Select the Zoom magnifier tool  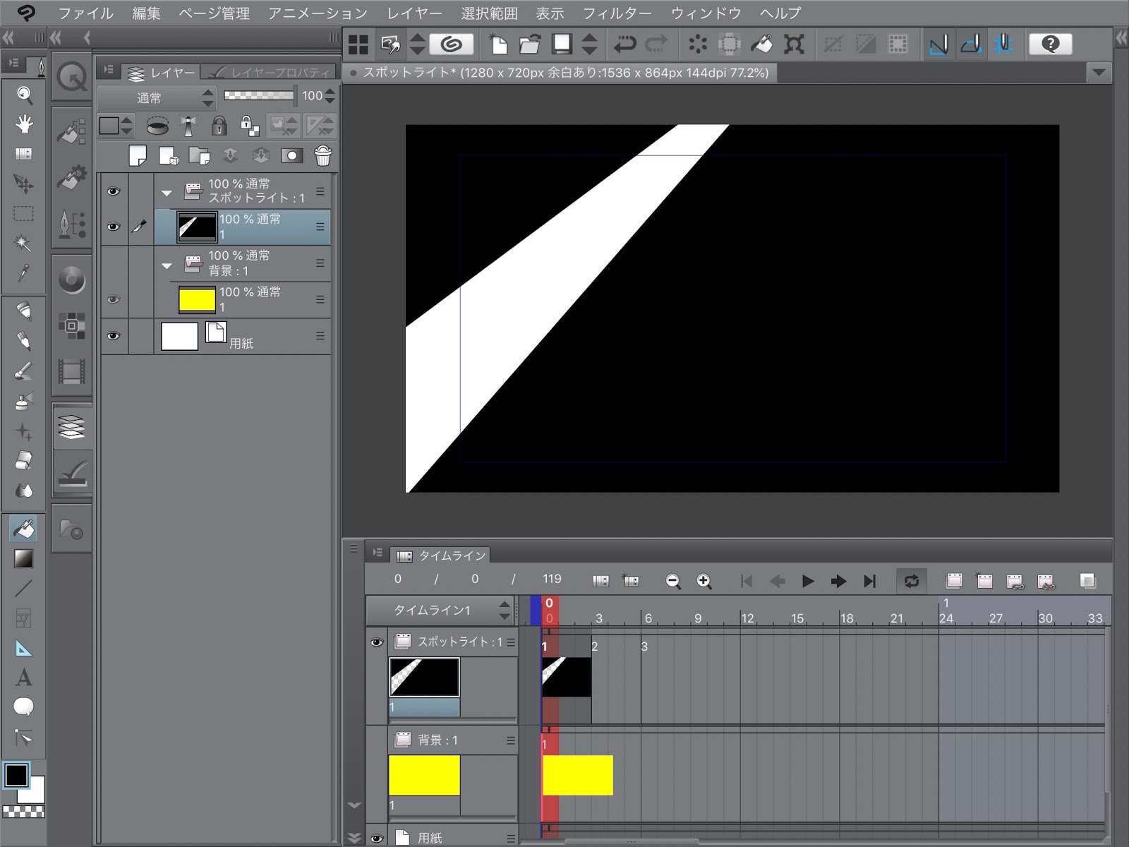pyautogui.click(x=24, y=94)
